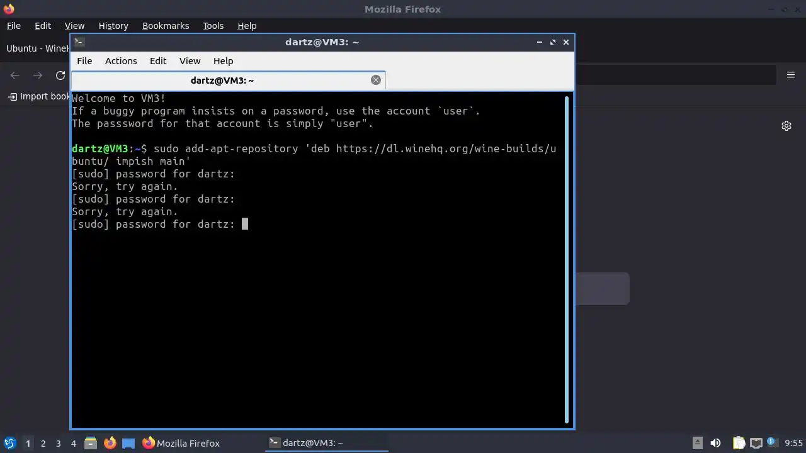Image resolution: width=806 pixels, height=453 pixels.
Task: Open Firefox Help menu
Action: [247, 26]
